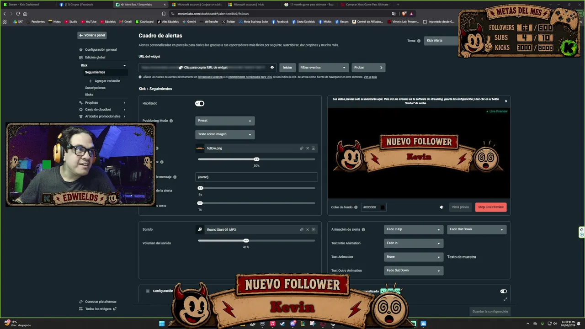Go to browser home page
This screenshot has height=329, width=585.
(x=25, y=14)
